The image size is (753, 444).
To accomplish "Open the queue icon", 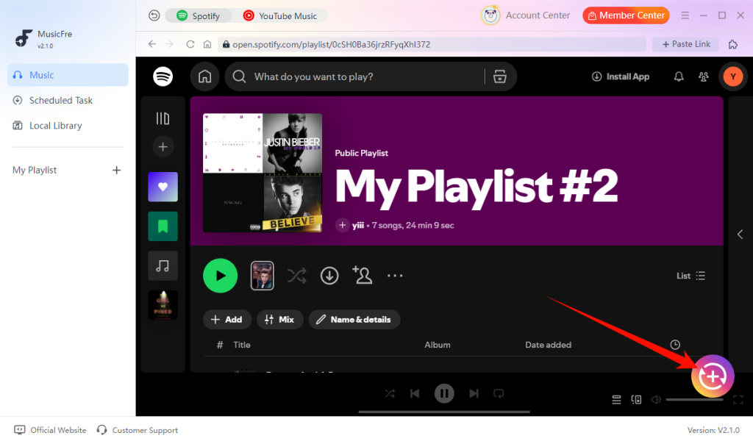I will point(616,399).
